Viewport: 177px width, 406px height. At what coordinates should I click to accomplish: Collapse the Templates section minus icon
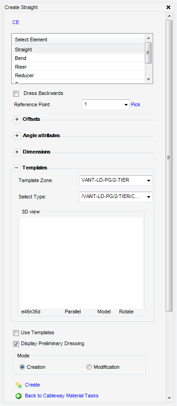pos(17,168)
